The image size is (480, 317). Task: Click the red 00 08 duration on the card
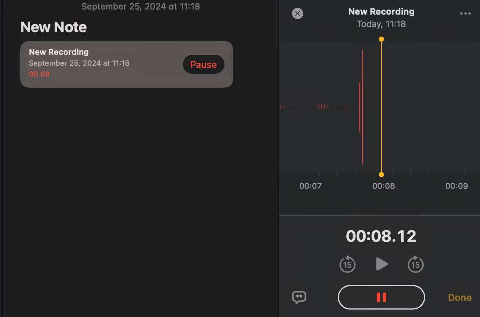coord(39,75)
